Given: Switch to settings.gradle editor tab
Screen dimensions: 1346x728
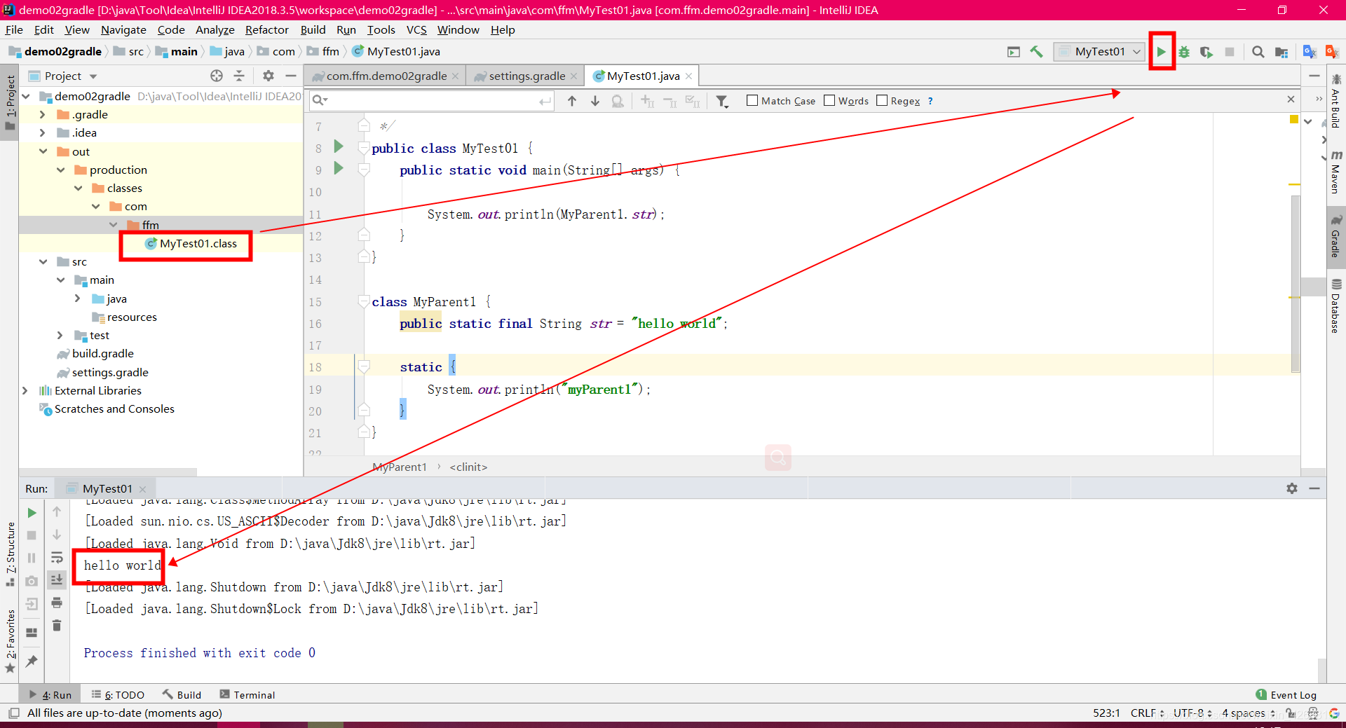Looking at the screenshot, I should 527,76.
